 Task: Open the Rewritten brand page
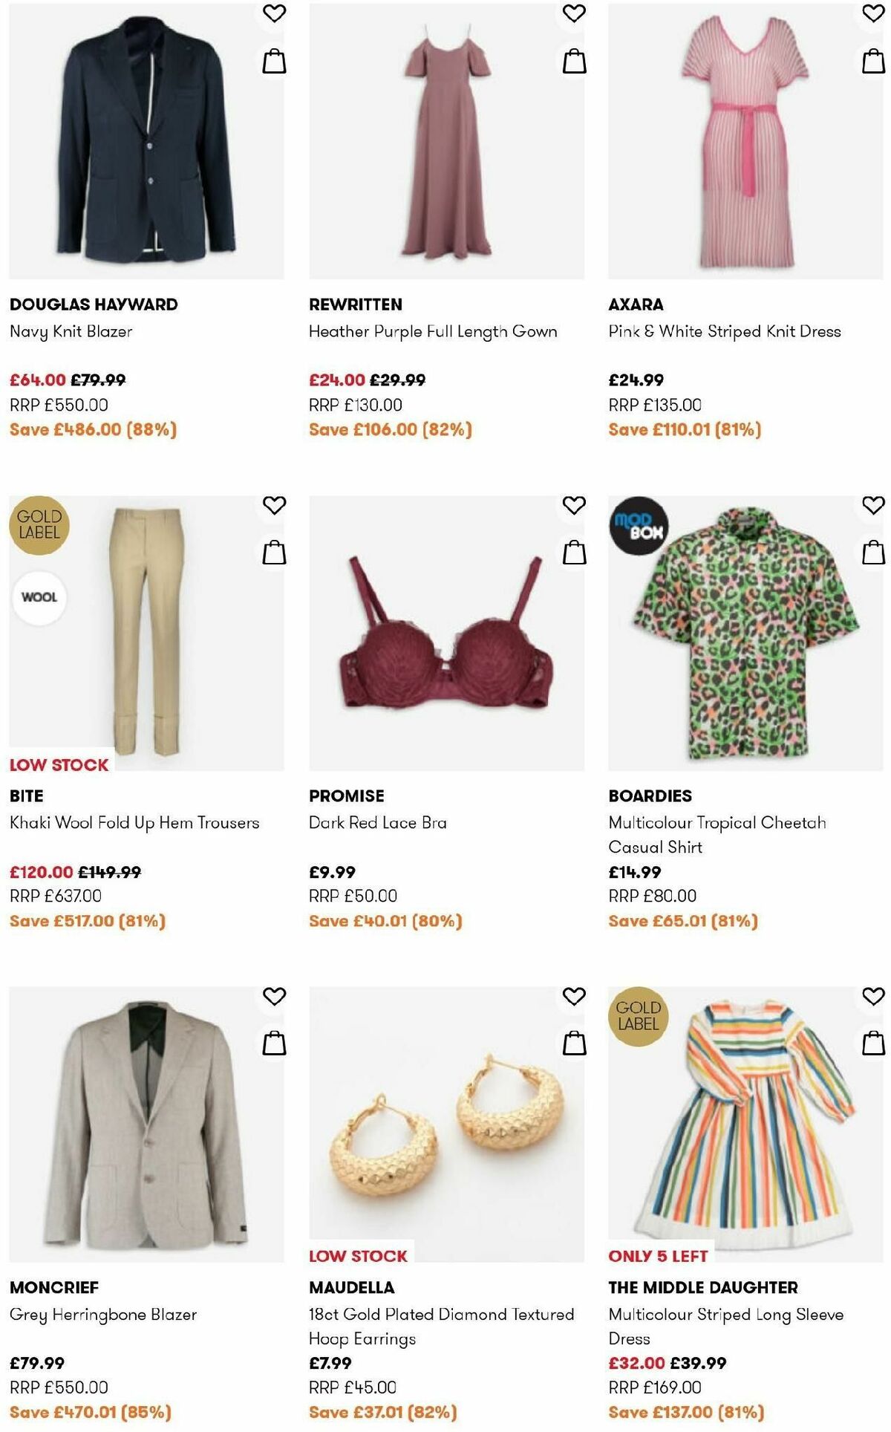[x=355, y=304]
